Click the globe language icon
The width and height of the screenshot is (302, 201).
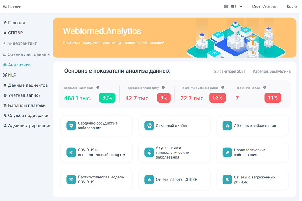click(x=226, y=7)
